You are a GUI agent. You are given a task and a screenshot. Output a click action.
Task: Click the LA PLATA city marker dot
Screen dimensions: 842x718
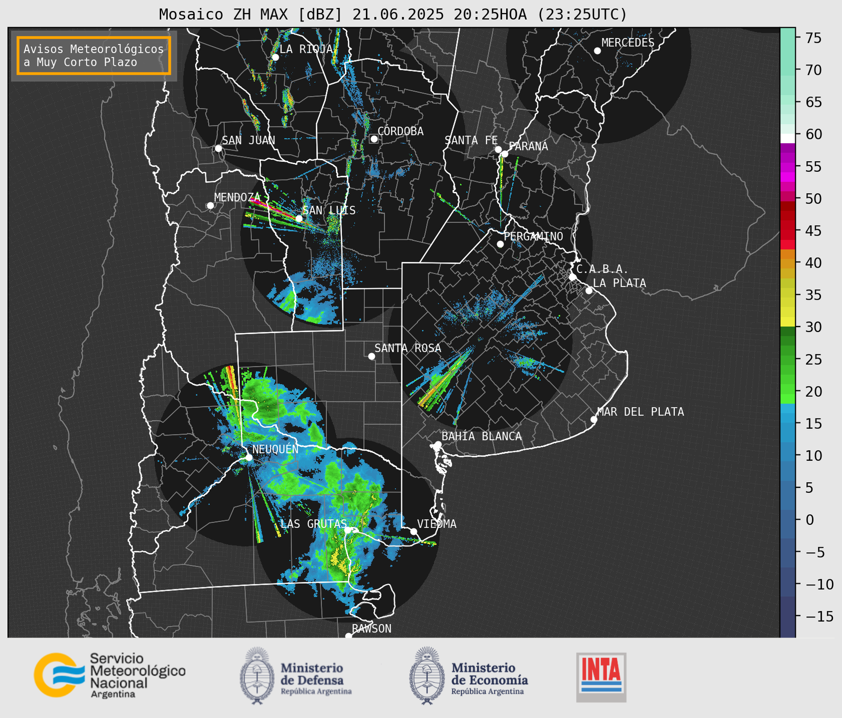click(589, 291)
